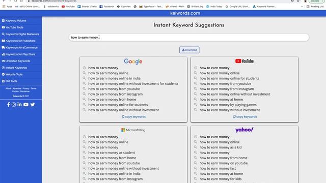Select Yahoo 'how to earn money on youtube'
This screenshot has height=183, width=326.
click(224, 163)
